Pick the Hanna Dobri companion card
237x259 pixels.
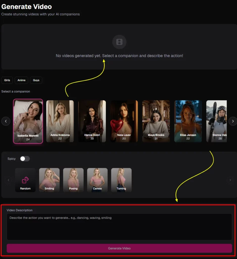(92, 121)
